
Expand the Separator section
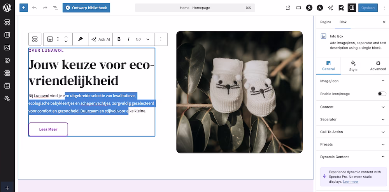pyautogui.click(x=352, y=119)
